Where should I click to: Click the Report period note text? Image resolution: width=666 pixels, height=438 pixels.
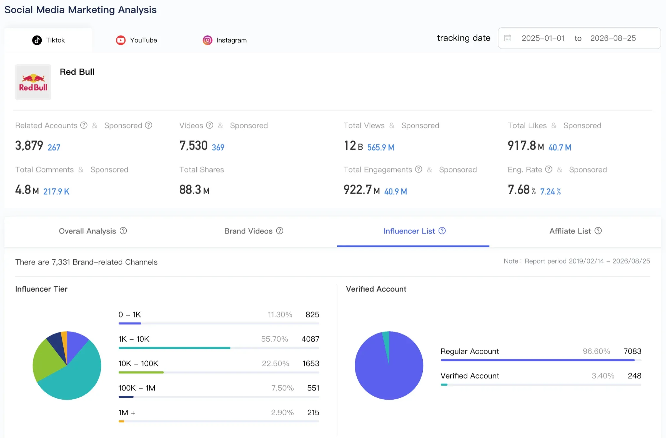577,261
